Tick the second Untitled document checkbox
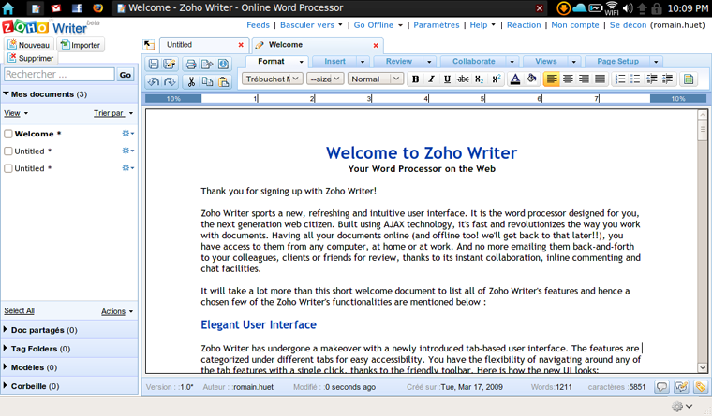 (8, 168)
